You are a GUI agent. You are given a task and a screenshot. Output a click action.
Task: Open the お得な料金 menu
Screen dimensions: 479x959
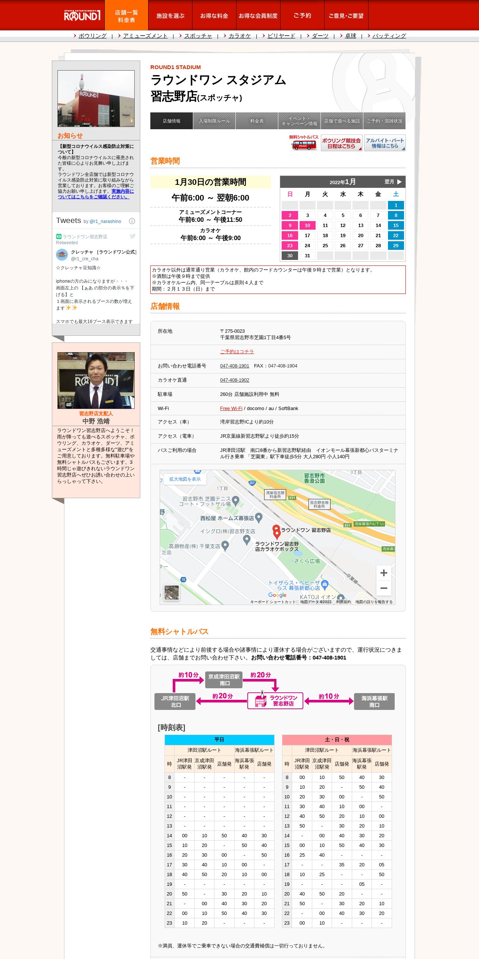214,15
